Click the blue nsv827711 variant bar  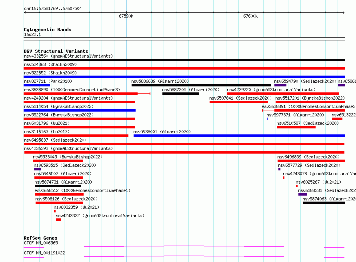(37, 85)
